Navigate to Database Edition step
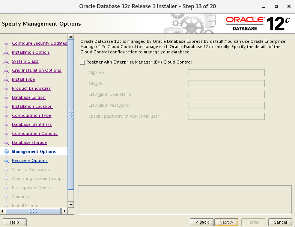Viewport: 295px width, 227px height. tap(29, 97)
